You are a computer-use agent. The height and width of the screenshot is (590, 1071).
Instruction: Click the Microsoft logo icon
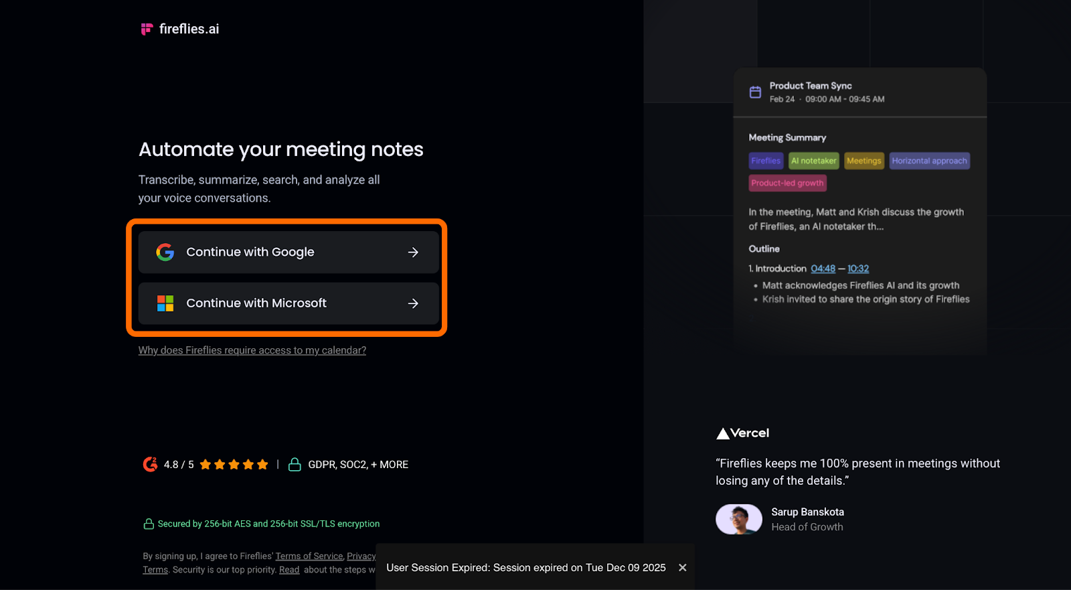pos(165,303)
